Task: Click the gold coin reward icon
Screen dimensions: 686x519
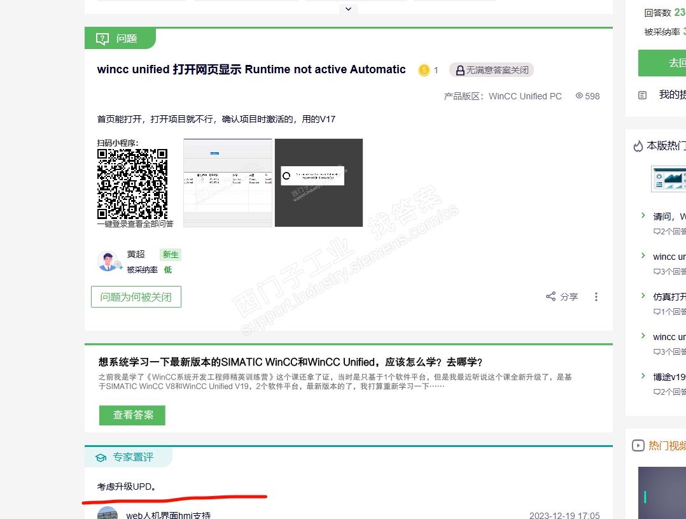Action: pyautogui.click(x=424, y=70)
